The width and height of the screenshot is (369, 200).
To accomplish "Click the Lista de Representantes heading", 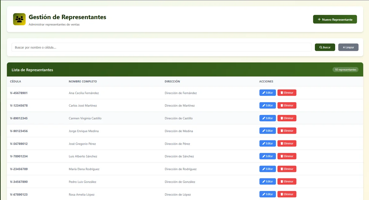I will coord(32,70).
